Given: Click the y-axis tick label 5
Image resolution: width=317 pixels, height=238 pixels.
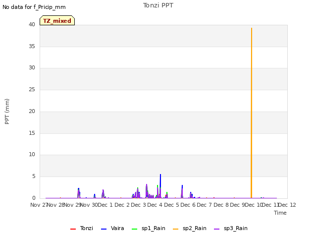Looking at the screenshot, I should [34, 177].
